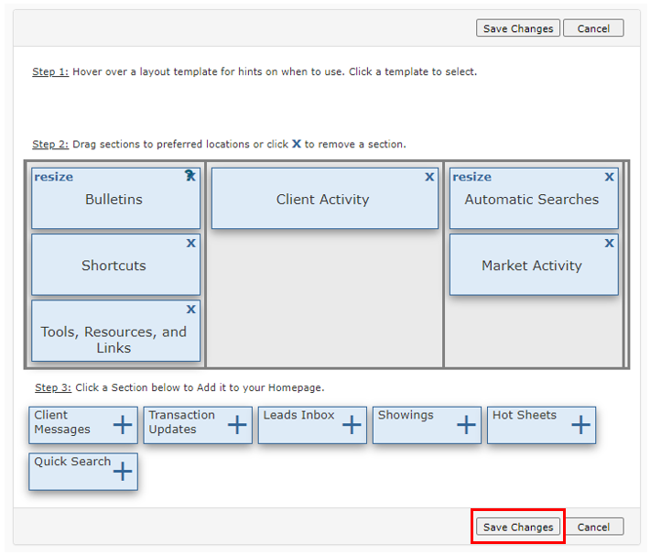Add the Leads Inbox section
Screen dimensions: 650x555
[352, 425]
